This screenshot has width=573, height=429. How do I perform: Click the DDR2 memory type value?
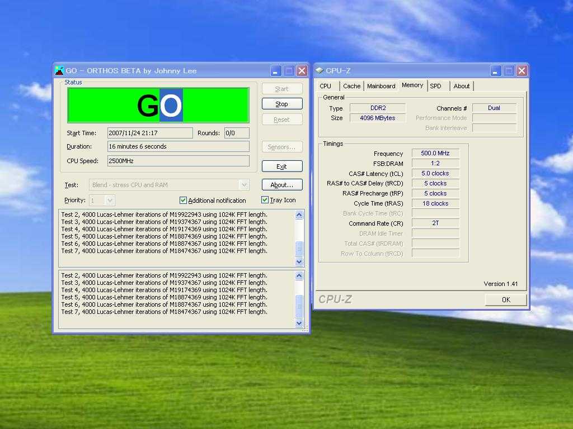click(x=378, y=108)
